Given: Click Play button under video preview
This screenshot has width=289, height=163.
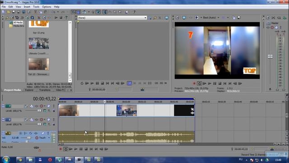Looking at the screenshot, I should 210,83.
